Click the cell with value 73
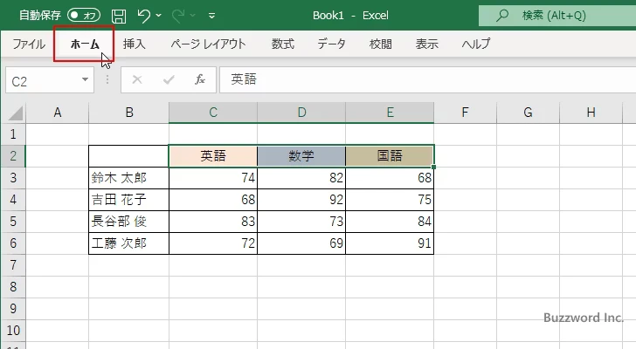Viewport: 636px width, 349px height. (301, 222)
